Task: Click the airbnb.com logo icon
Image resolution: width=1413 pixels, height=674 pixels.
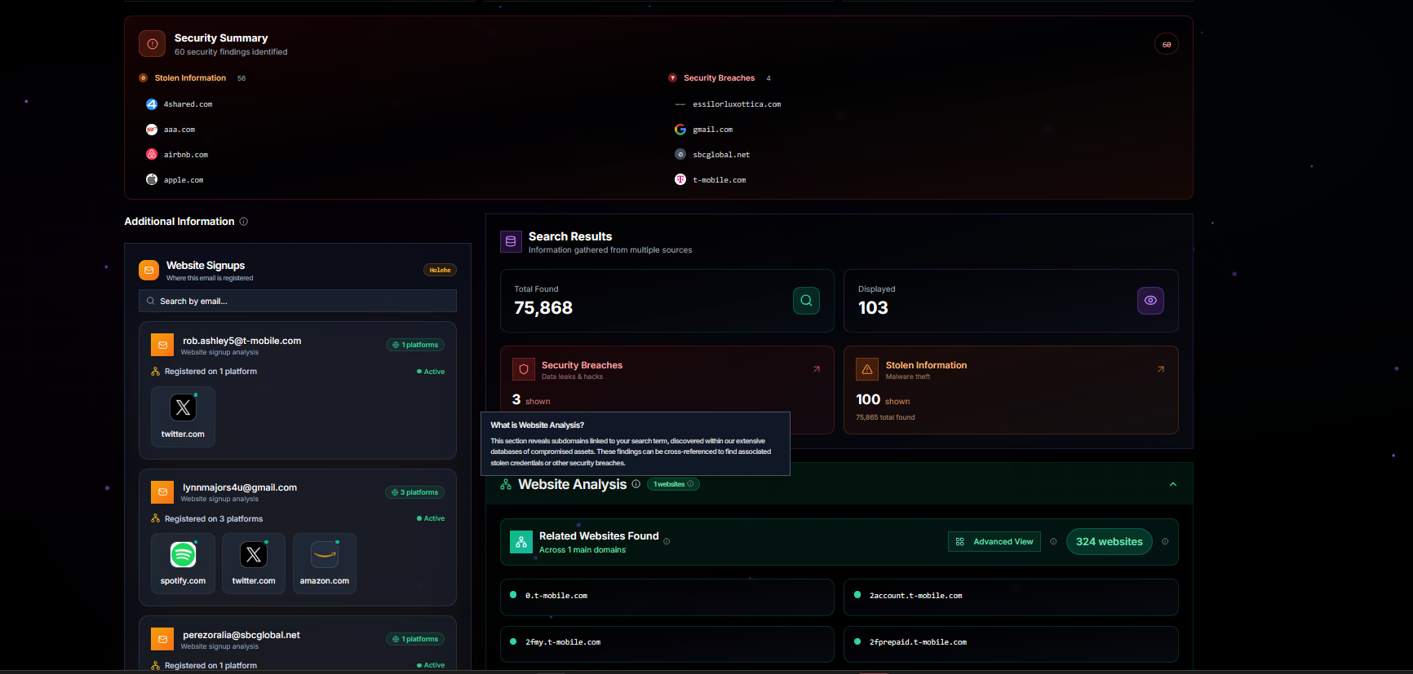Action: click(152, 155)
